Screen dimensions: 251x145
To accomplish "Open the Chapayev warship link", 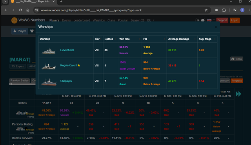I will pyautogui.click(x=66, y=81).
